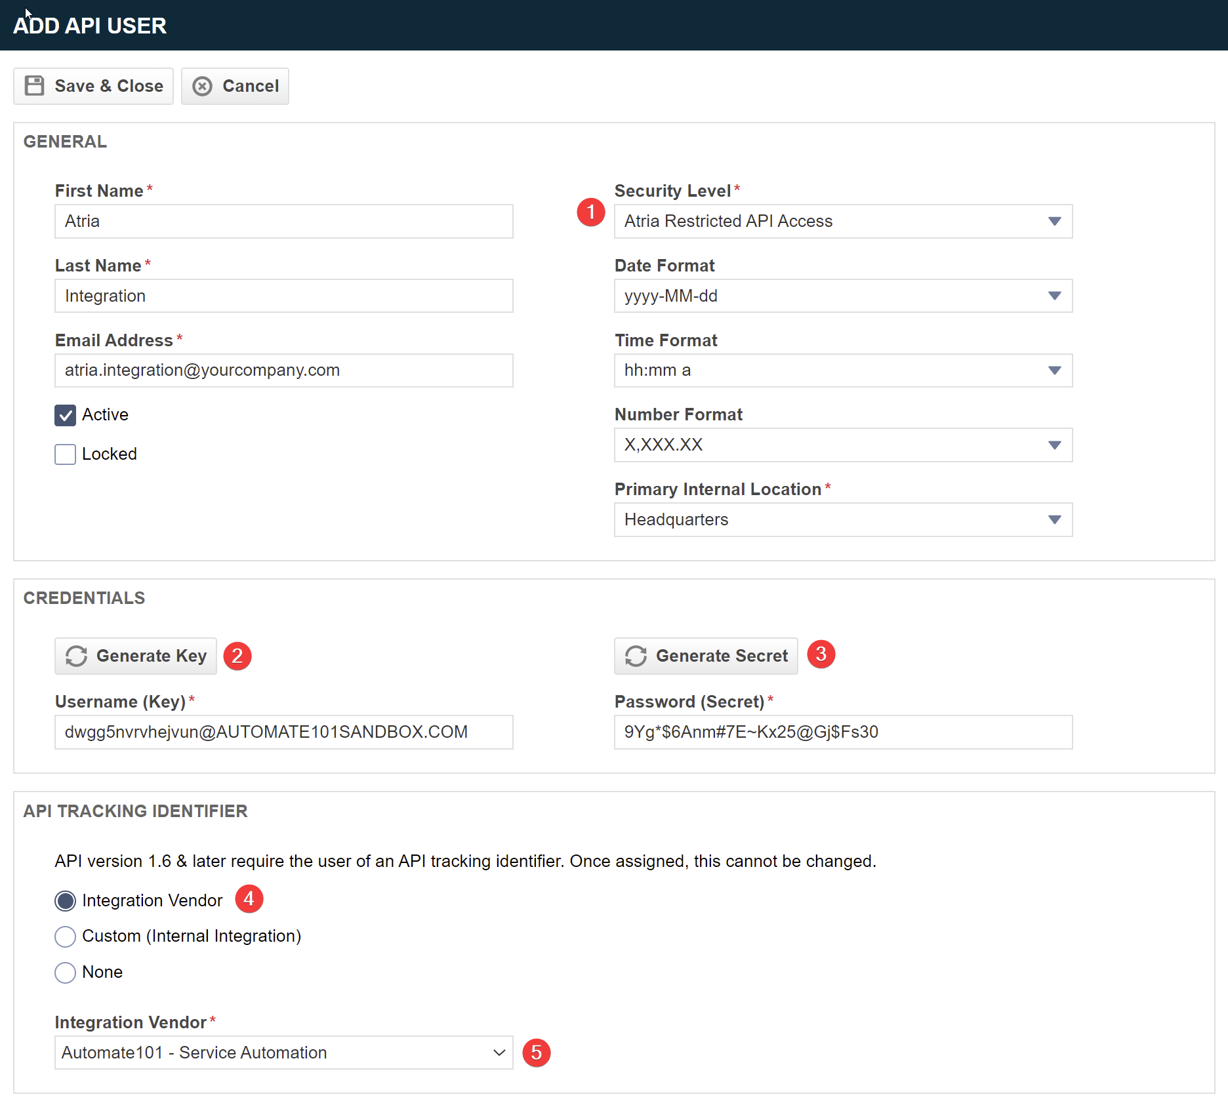Expand the Number Format dropdown
This screenshot has height=1105, width=1228.
[x=842, y=445]
